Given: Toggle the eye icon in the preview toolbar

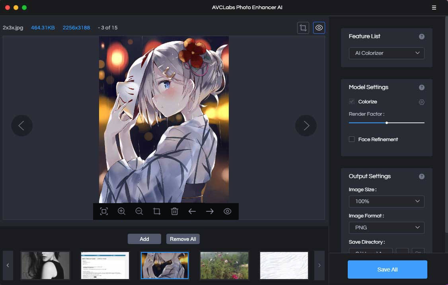Looking at the screenshot, I should click(228, 211).
